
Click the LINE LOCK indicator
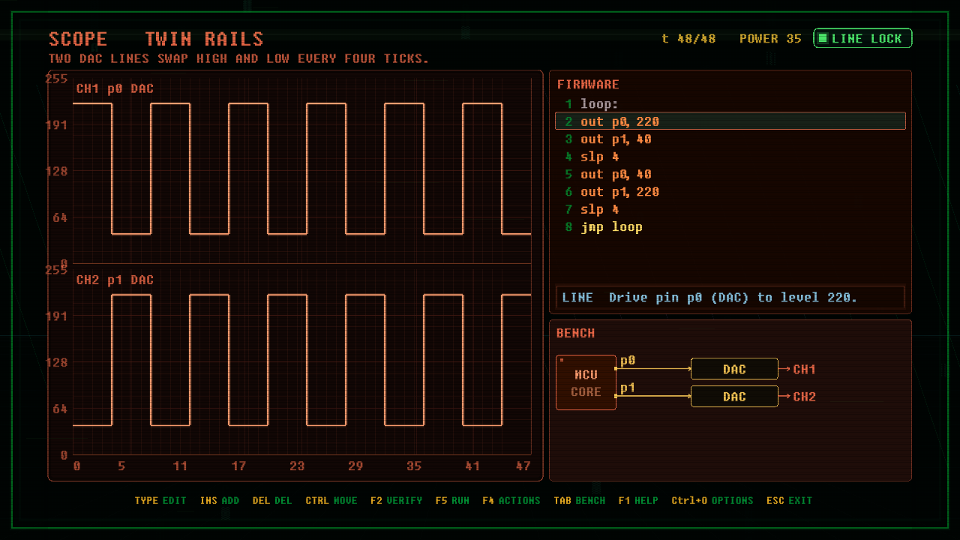(x=862, y=38)
